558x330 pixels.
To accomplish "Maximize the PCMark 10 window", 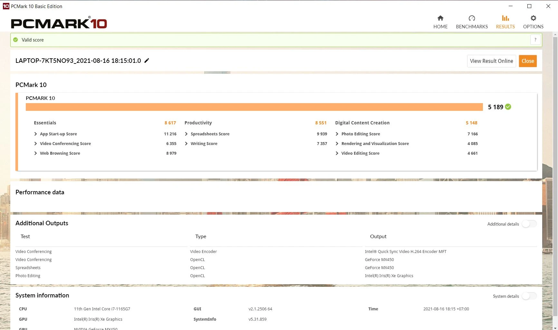I will 529,6.
